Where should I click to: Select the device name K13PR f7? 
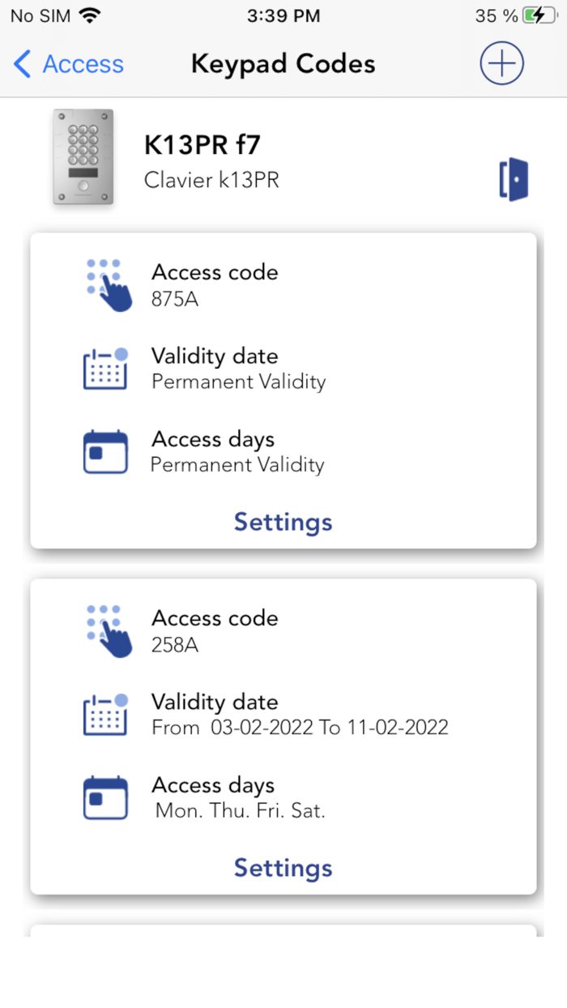point(203,144)
